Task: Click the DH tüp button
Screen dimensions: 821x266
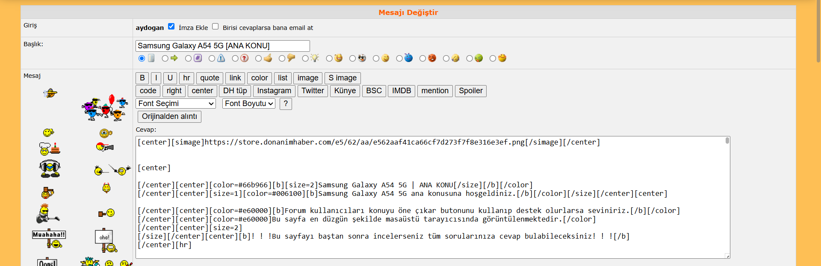Action: click(235, 91)
